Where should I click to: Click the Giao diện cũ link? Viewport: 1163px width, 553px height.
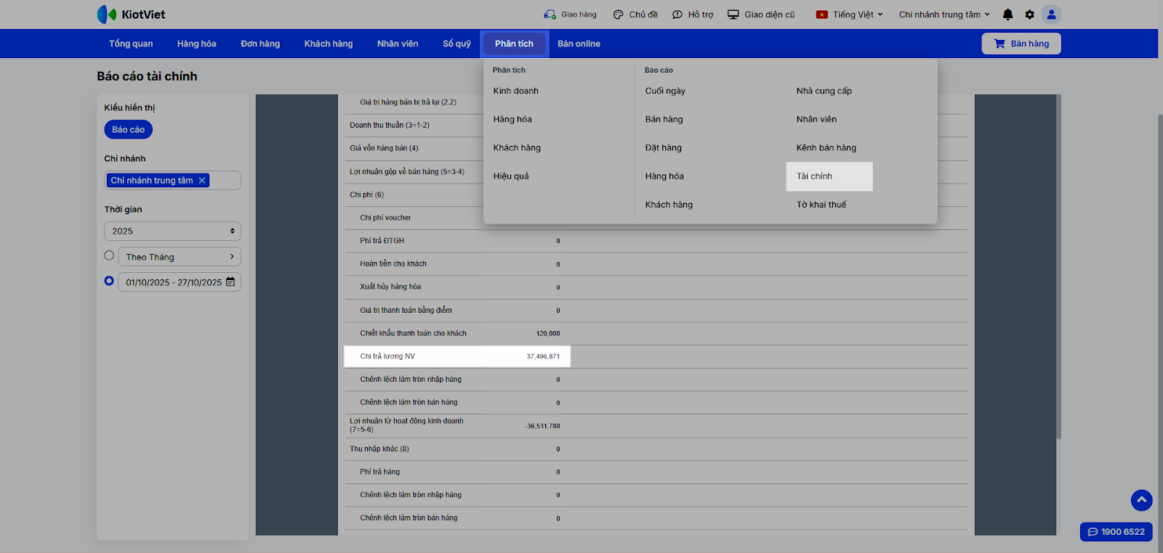pyautogui.click(x=770, y=15)
